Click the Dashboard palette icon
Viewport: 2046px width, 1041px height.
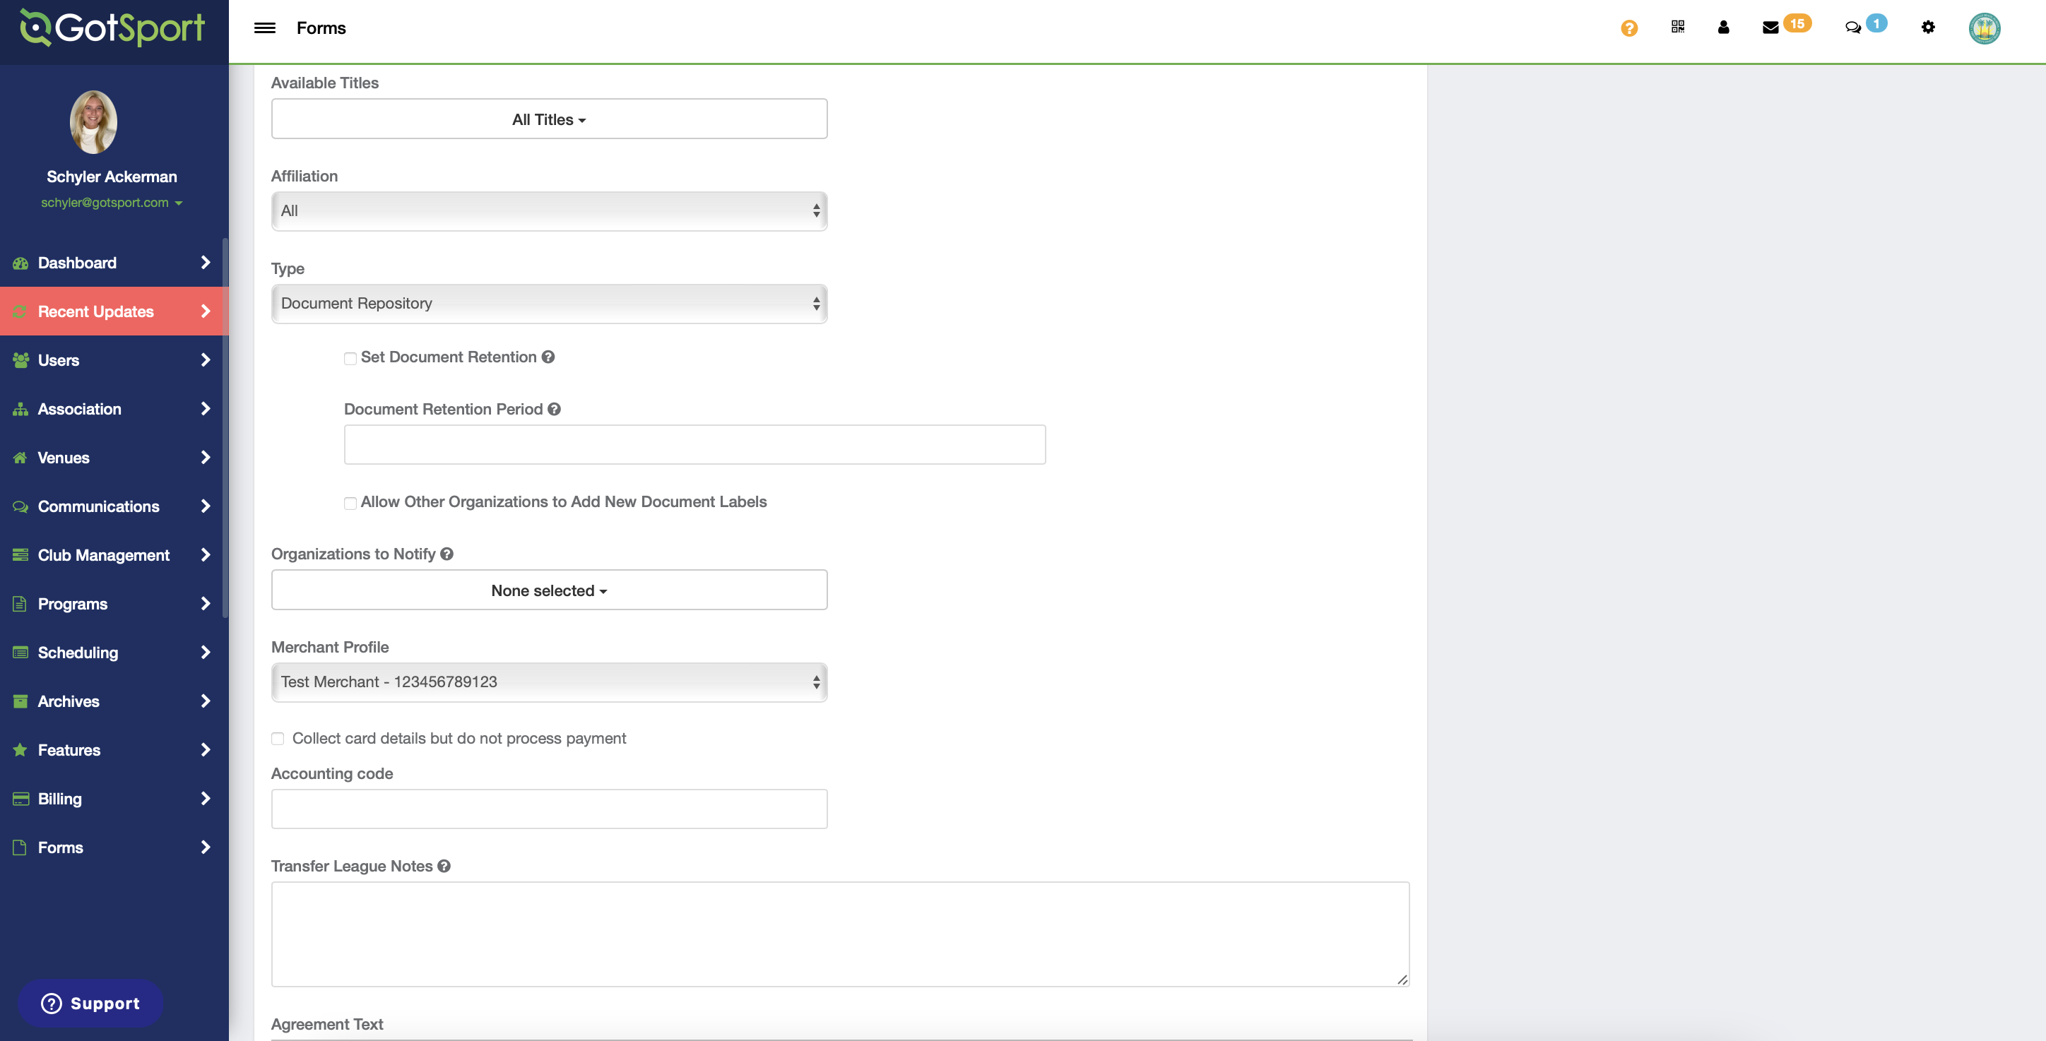click(x=20, y=263)
